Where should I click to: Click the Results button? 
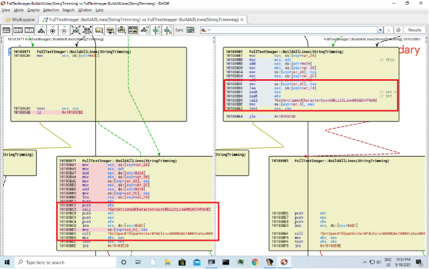415,30
